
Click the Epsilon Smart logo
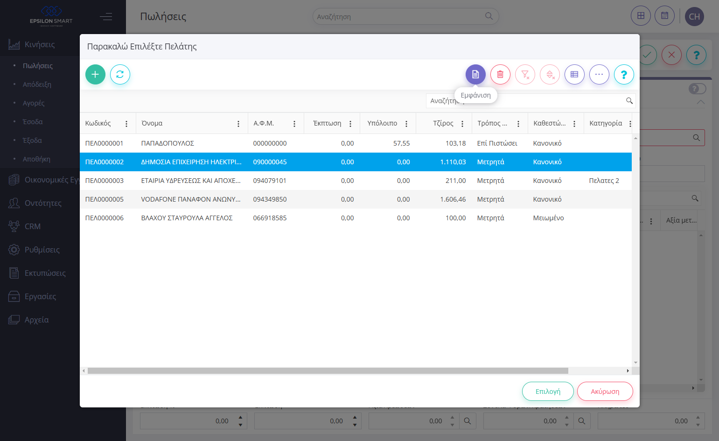51,16
